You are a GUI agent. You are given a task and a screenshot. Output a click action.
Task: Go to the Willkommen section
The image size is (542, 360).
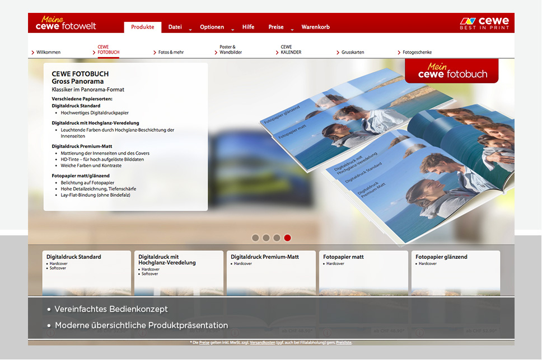coord(48,53)
